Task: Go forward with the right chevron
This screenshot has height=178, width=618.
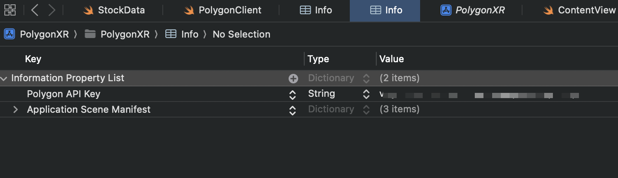Action: click(x=52, y=10)
